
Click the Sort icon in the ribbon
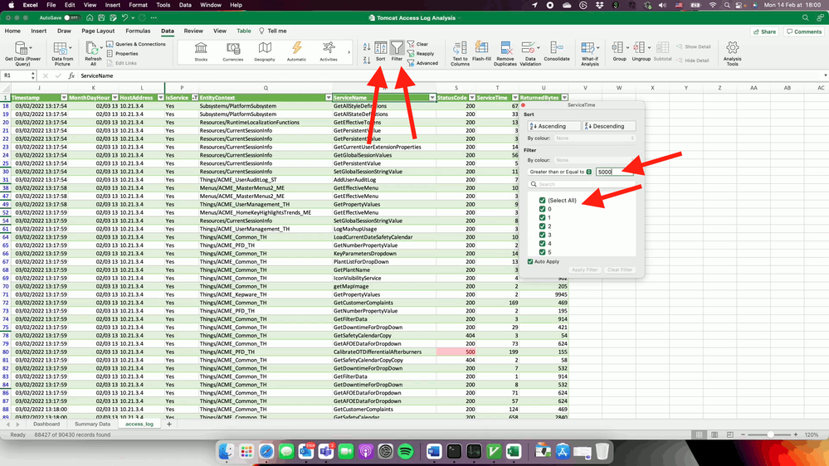coord(380,51)
